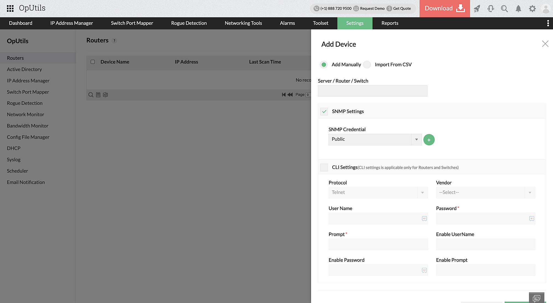The width and height of the screenshot is (553, 303).
Task: Open the Switch Port Mapper menu tab
Action: pyautogui.click(x=132, y=23)
